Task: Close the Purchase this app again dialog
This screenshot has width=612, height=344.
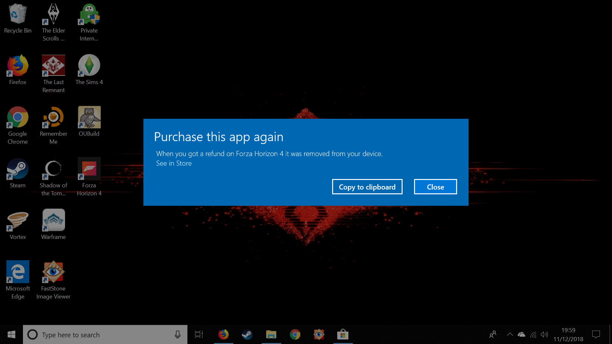Action: 435,187
